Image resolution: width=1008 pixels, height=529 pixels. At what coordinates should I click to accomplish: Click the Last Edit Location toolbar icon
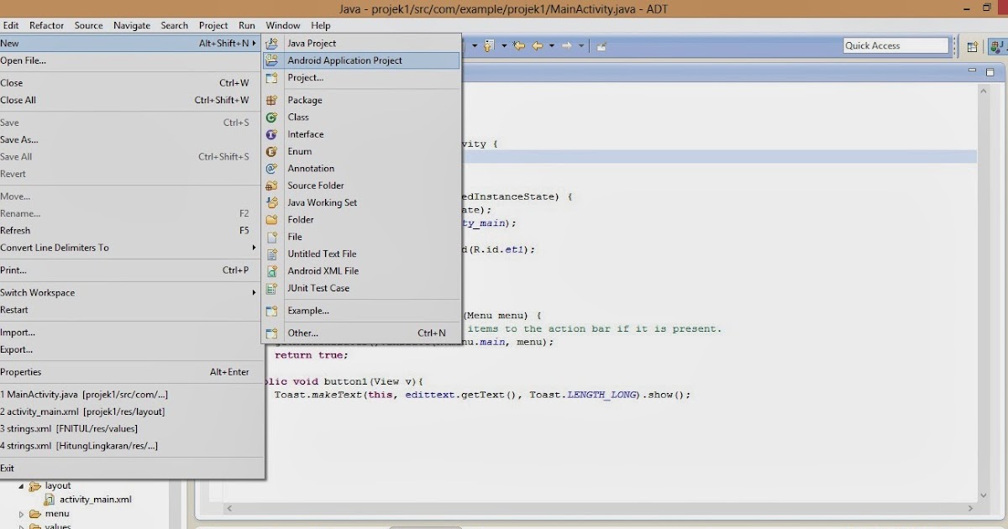[x=519, y=45]
